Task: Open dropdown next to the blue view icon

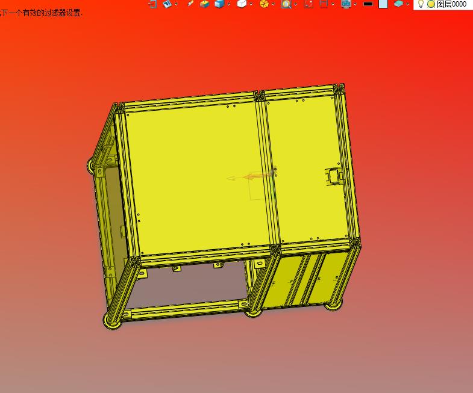Action: click(x=176, y=4)
